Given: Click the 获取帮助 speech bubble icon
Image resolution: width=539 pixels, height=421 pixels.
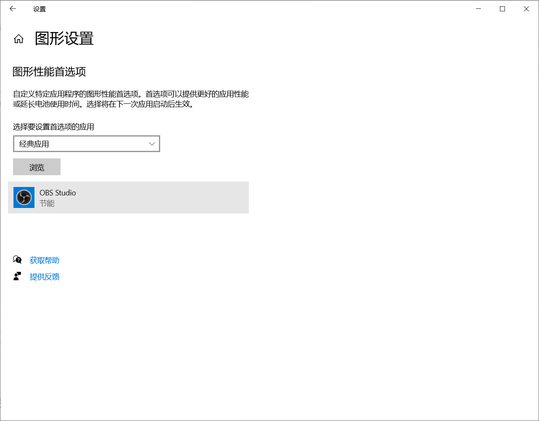Looking at the screenshot, I should click(17, 259).
